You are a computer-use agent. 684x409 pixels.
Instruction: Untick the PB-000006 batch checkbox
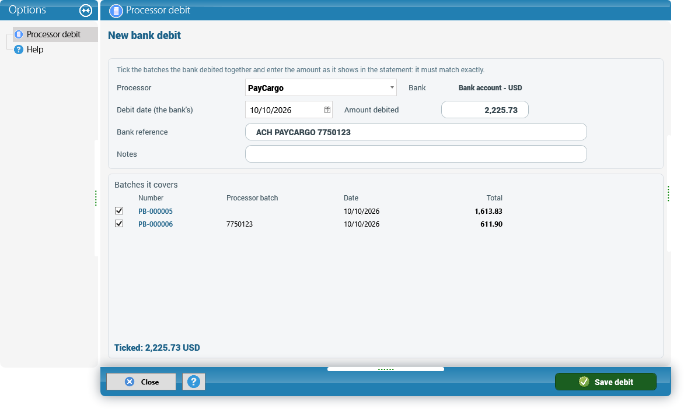119,224
